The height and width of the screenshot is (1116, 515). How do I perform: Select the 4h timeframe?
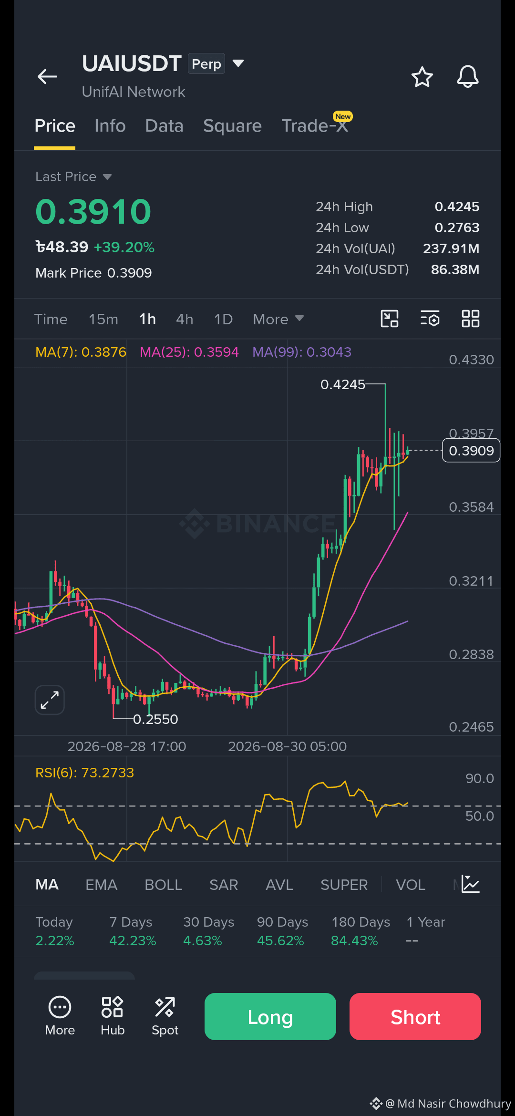[x=185, y=319]
